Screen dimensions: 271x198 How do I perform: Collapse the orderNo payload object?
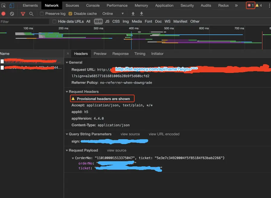[x=73, y=158]
